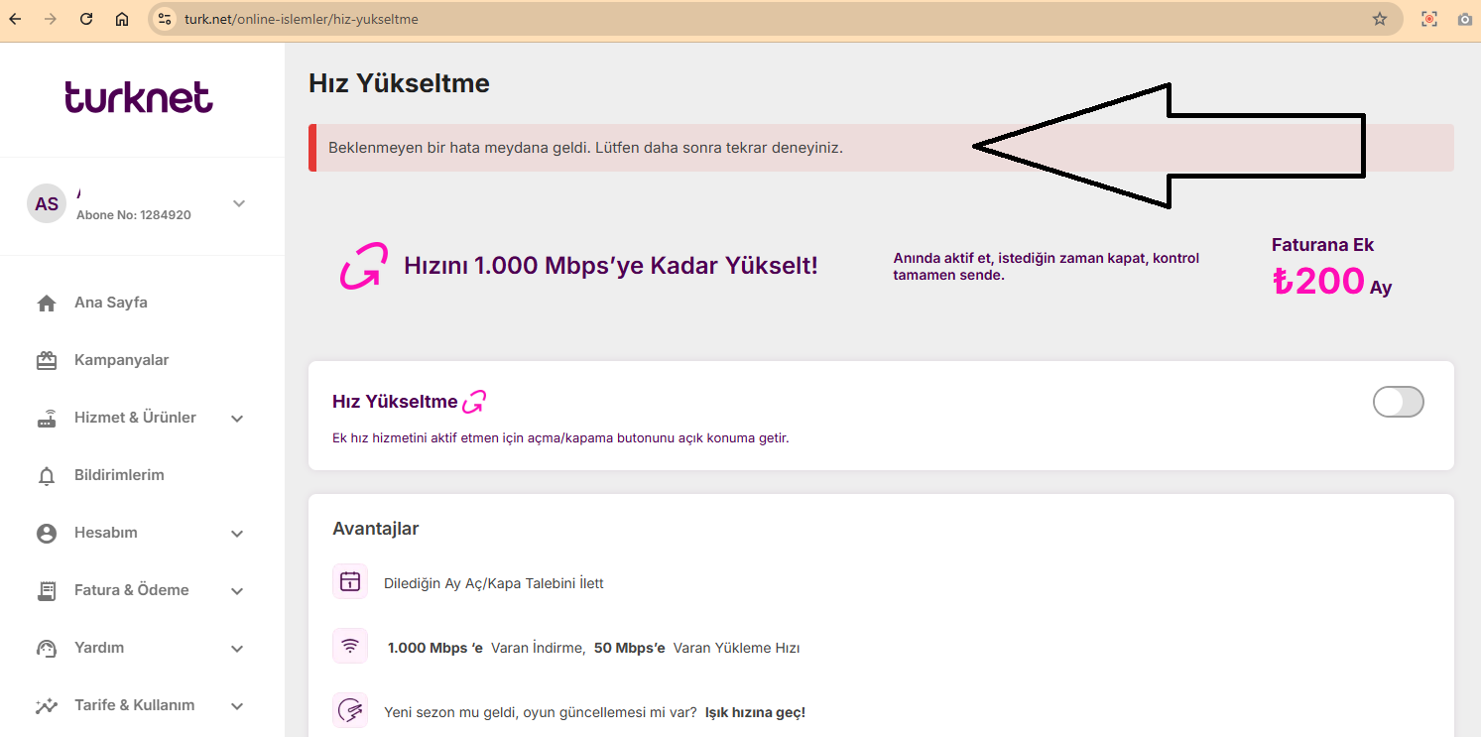1481x737 pixels.
Task: Expand the Hizmet & Ürünler submenu chevron
Action: point(237,419)
